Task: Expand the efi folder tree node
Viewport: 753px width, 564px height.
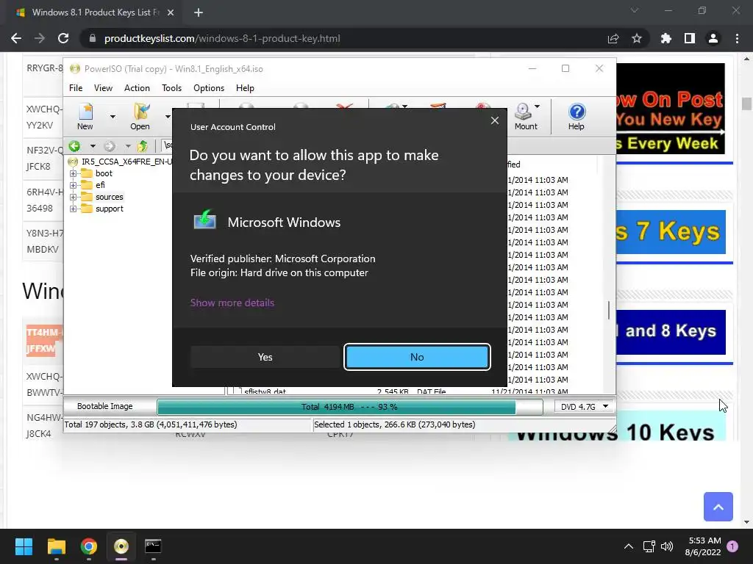Action: (x=73, y=185)
